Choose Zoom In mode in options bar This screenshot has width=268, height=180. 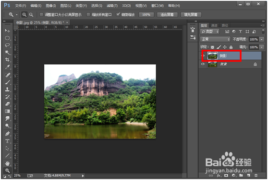24,15
